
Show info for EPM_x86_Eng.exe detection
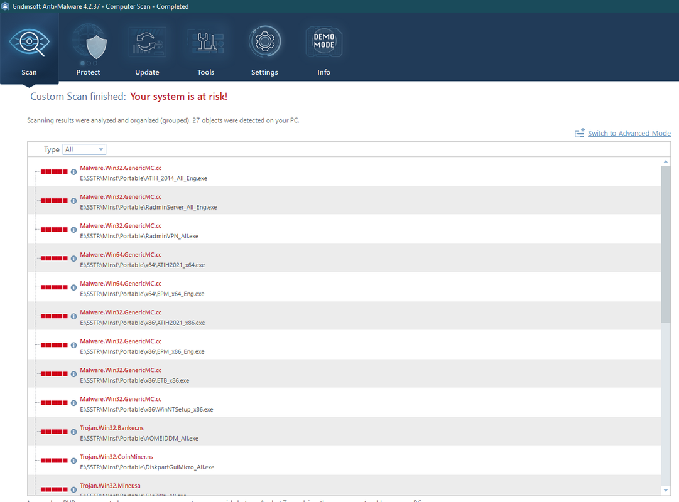point(73,345)
